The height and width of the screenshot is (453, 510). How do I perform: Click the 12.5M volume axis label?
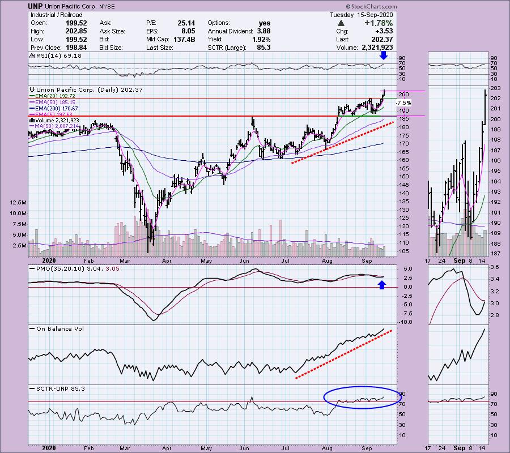click(x=18, y=203)
